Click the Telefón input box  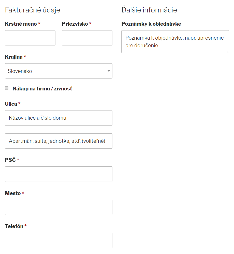point(58,240)
